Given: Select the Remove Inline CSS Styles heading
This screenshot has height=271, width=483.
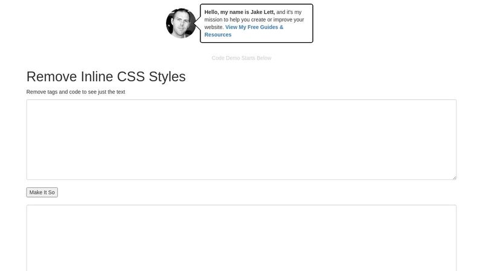Looking at the screenshot, I should (106, 76).
